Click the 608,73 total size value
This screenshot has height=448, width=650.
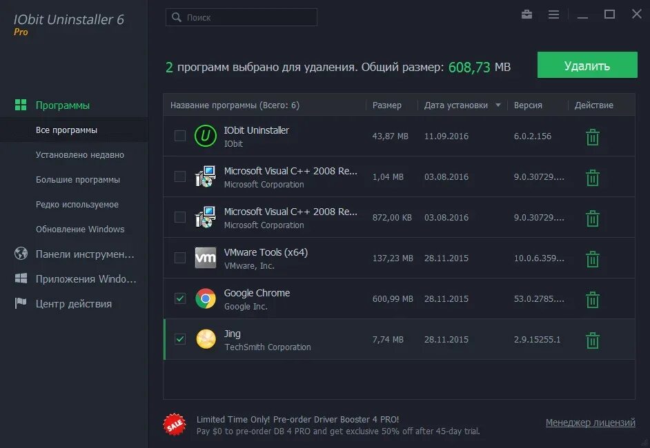click(469, 67)
